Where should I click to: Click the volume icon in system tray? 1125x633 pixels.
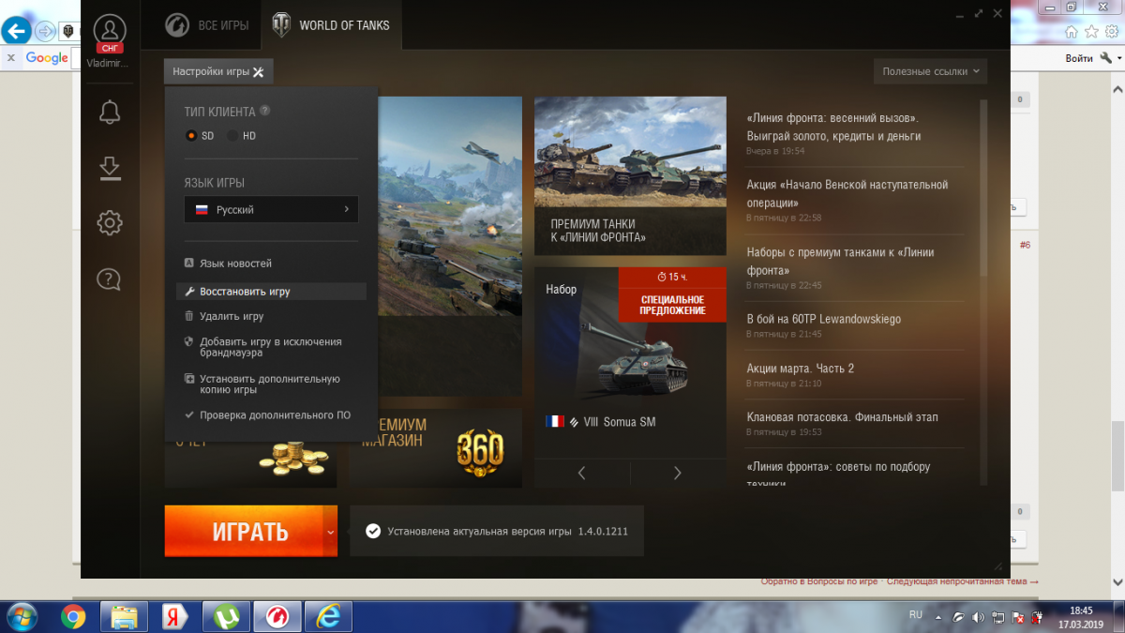tap(980, 617)
